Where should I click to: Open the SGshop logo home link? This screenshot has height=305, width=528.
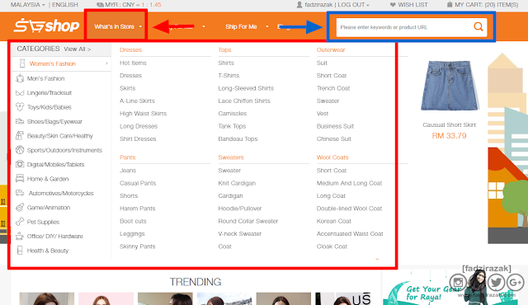(46, 26)
